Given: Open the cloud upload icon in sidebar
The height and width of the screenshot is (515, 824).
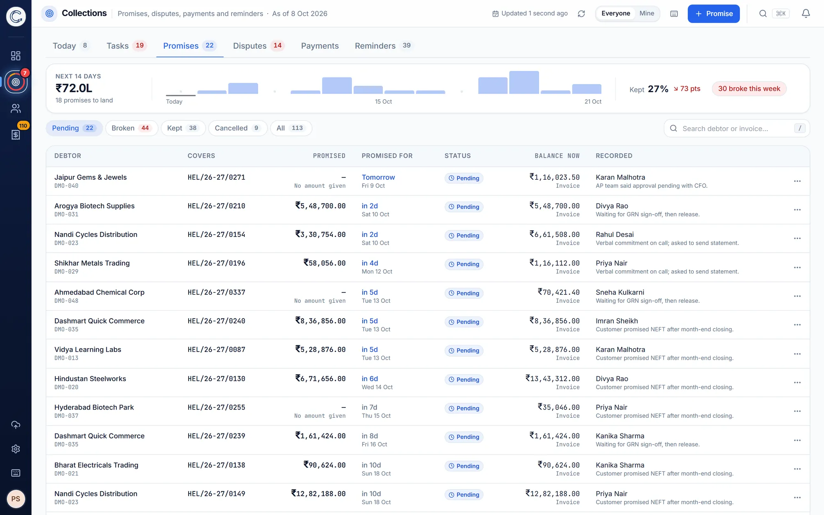Looking at the screenshot, I should [16, 425].
